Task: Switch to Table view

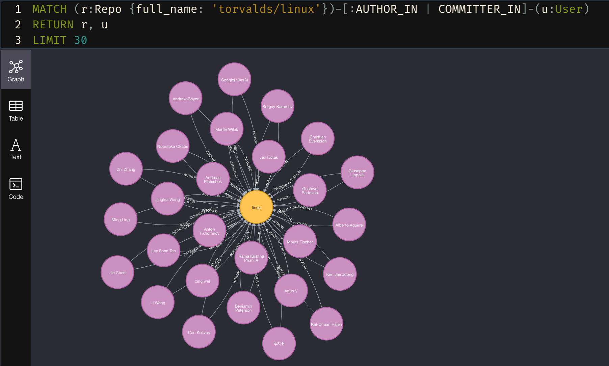Action: coord(16,110)
